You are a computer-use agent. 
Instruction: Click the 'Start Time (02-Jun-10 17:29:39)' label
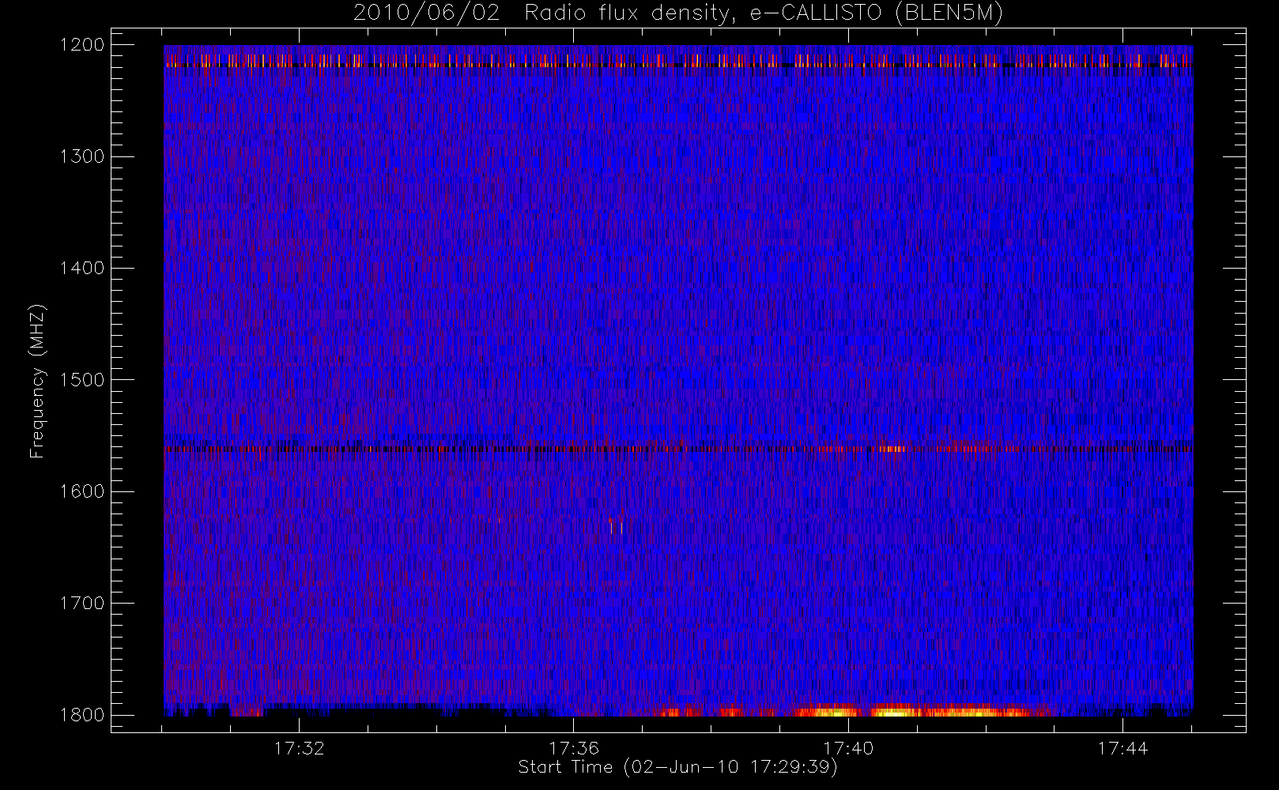pyautogui.click(x=677, y=767)
